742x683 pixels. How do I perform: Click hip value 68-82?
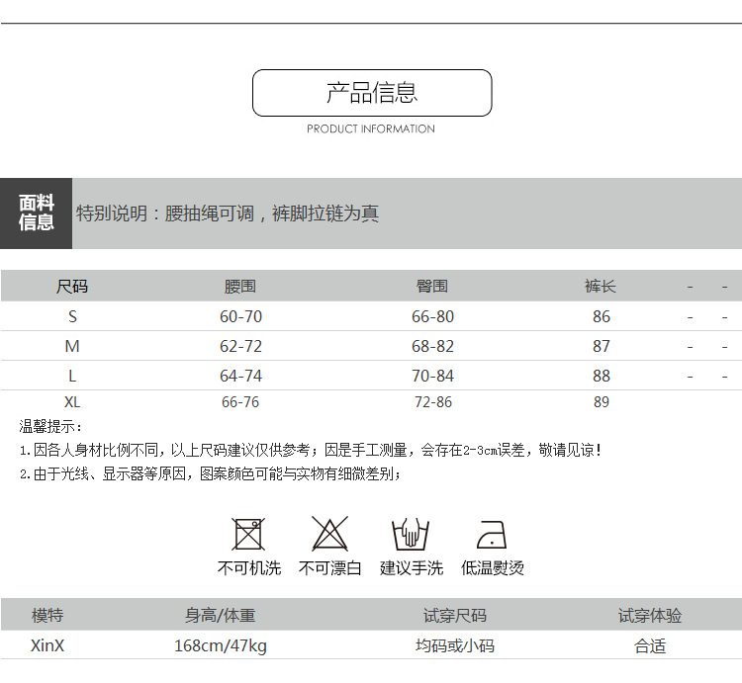point(432,346)
